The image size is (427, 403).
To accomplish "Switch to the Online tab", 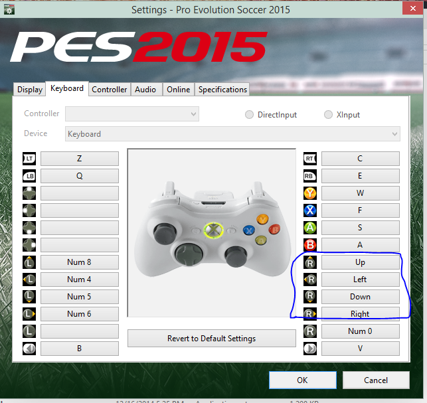I will pyautogui.click(x=179, y=90).
